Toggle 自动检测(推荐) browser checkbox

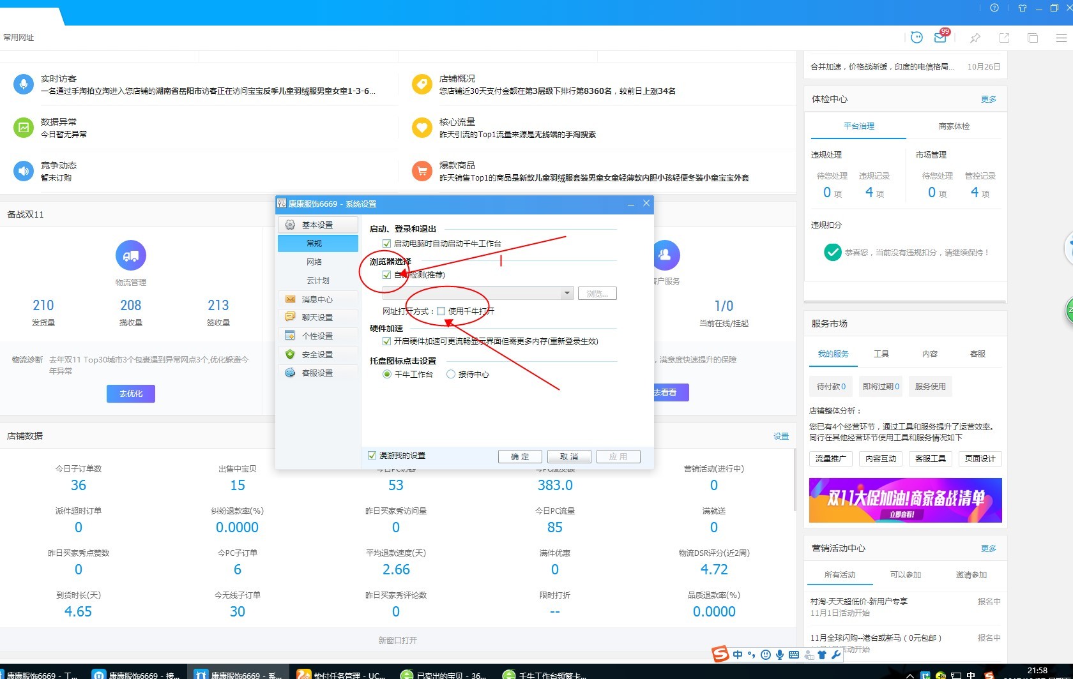[386, 274]
